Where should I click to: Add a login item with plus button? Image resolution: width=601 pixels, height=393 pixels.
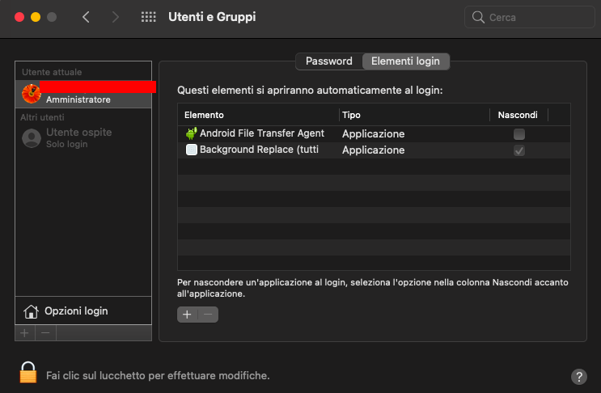(x=187, y=315)
